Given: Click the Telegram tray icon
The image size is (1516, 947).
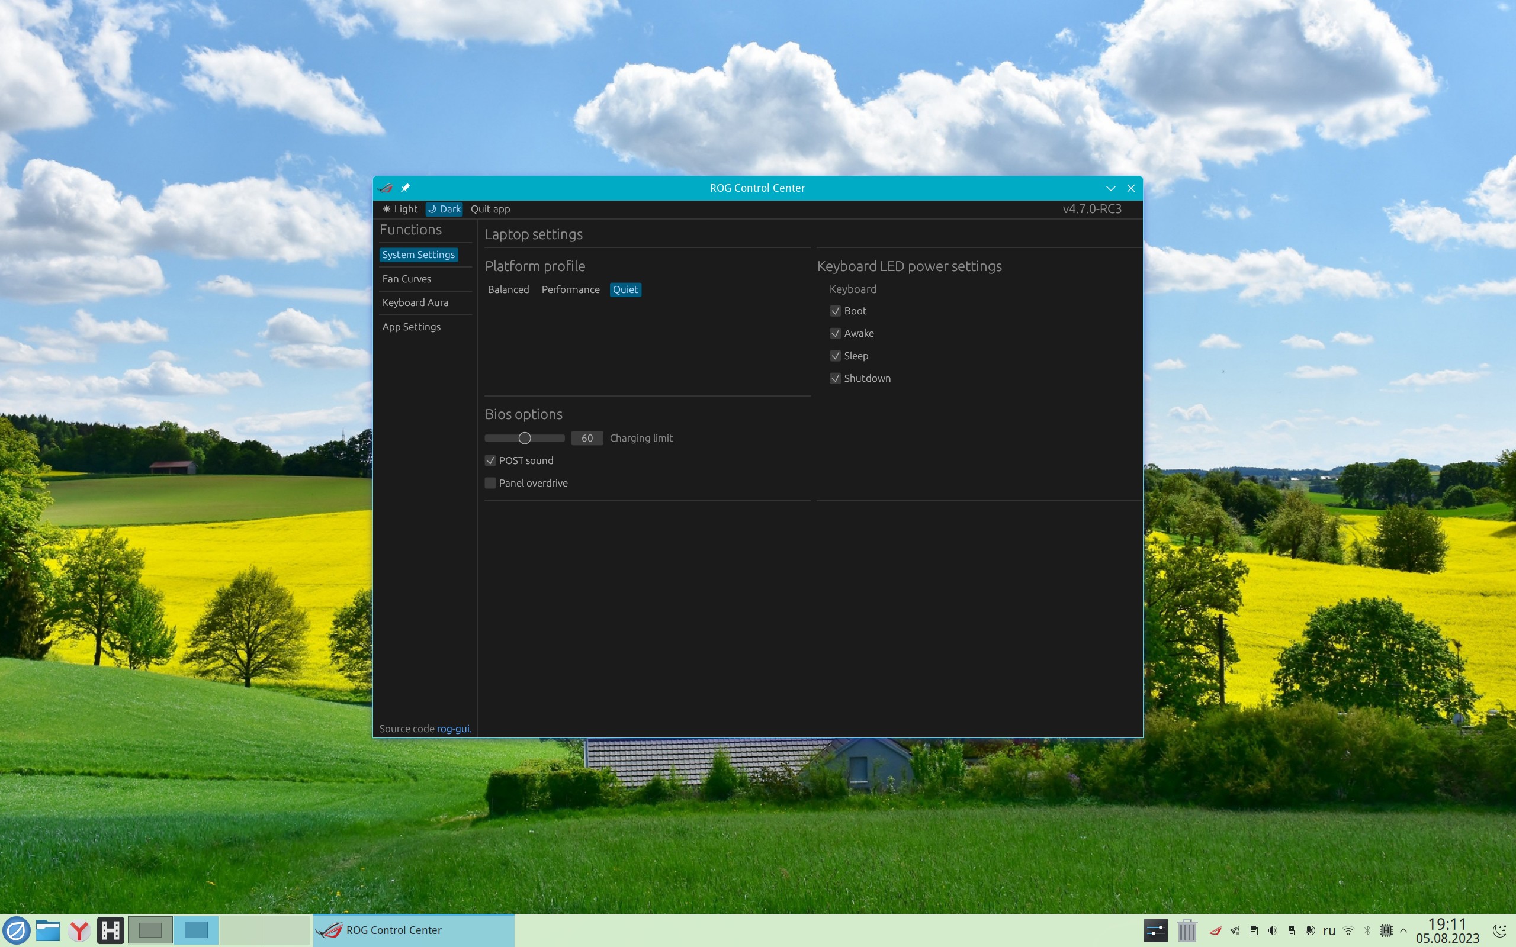Looking at the screenshot, I should pyautogui.click(x=1235, y=930).
